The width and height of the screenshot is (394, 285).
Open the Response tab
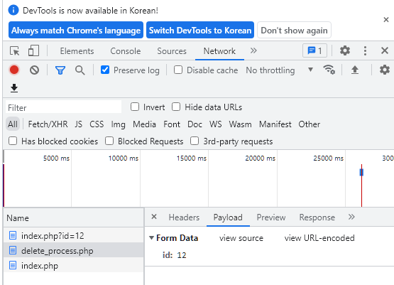tap(317, 217)
